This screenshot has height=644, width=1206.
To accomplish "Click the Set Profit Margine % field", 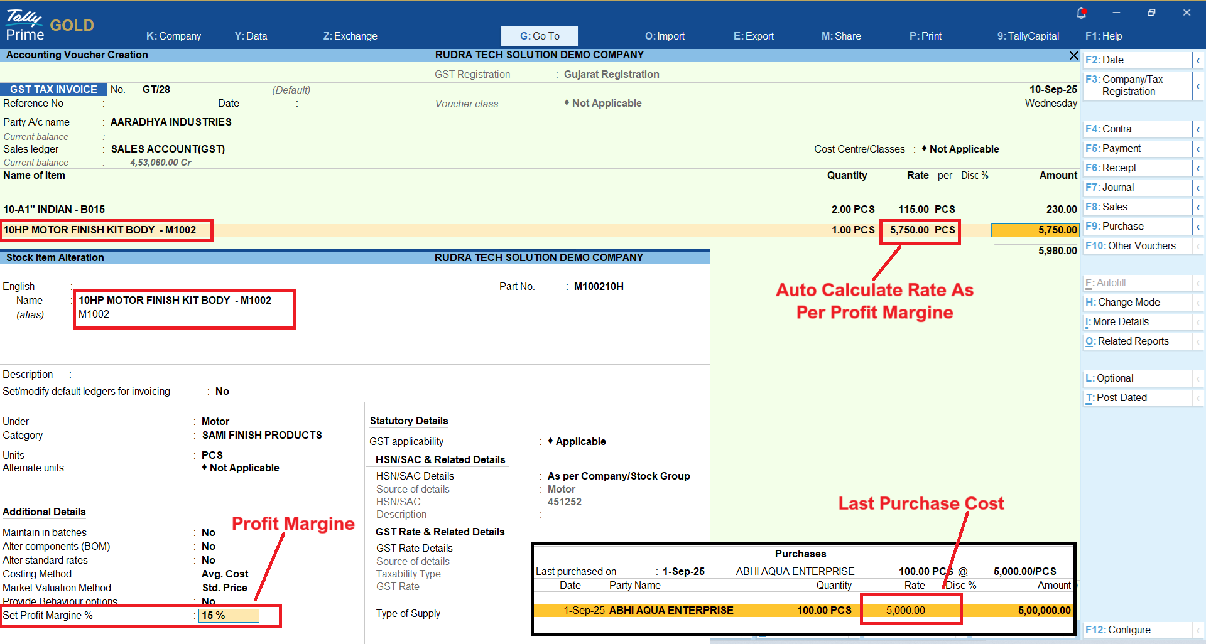I will point(229,616).
